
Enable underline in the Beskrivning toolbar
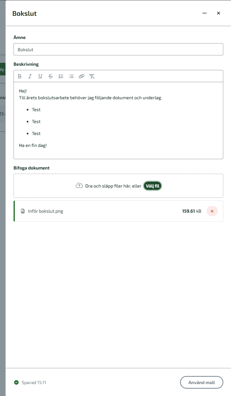pyautogui.click(x=40, y=76)
